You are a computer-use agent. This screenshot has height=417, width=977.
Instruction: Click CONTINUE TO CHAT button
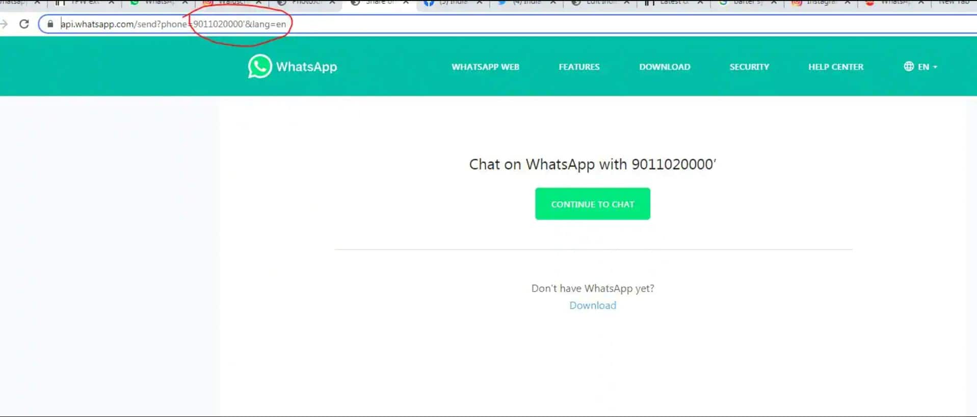(593, 204)
